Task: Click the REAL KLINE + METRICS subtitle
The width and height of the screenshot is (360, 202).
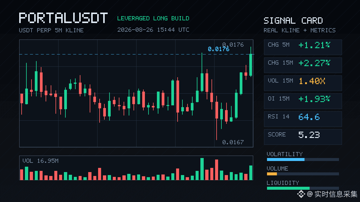Action: 300,30
